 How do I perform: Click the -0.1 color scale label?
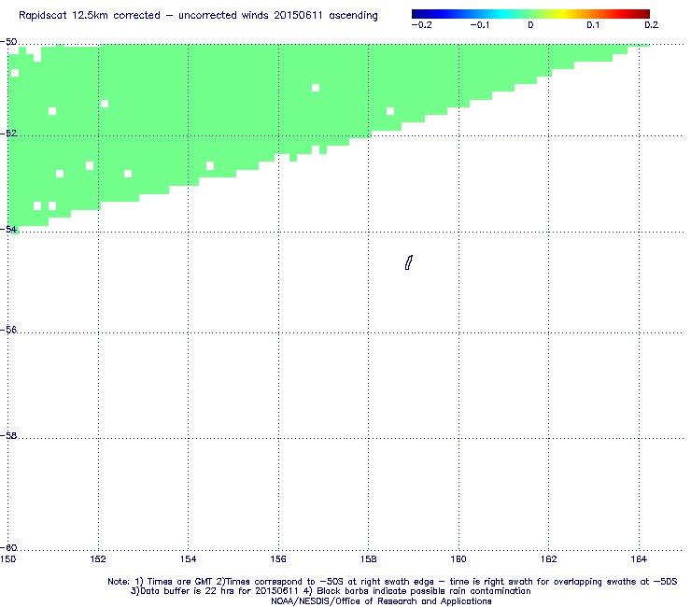pos(479,25)
